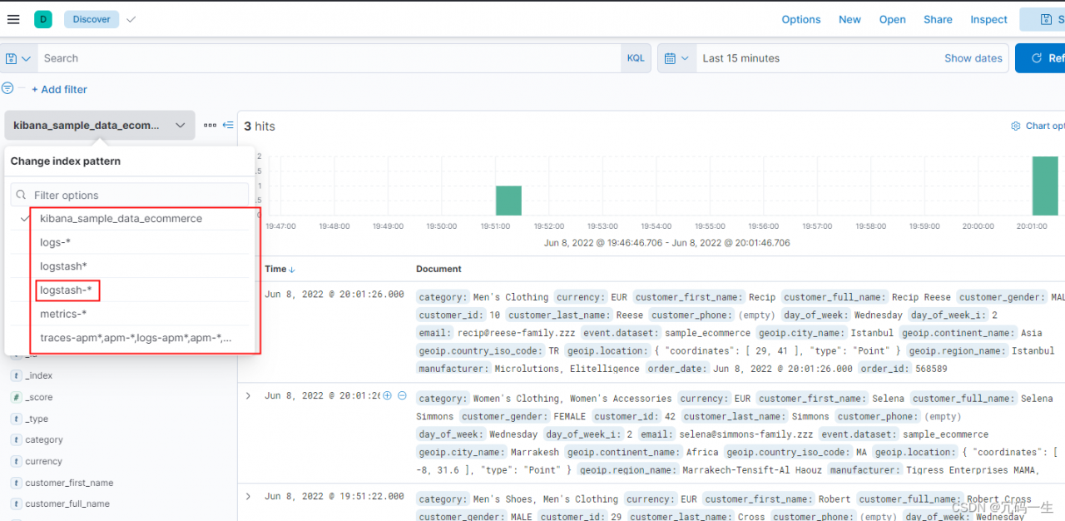The image size is (1065, 521).
Task: Click the Refresh button
Action: point(1040,58)
